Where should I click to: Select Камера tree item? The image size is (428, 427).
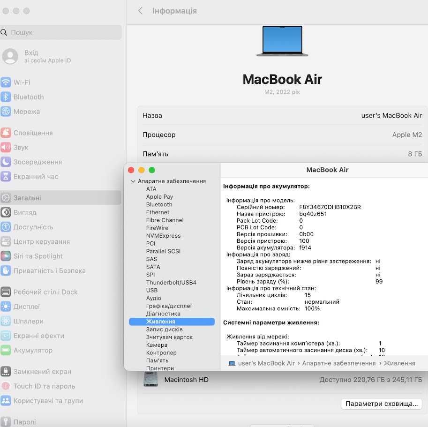[157, 345]
